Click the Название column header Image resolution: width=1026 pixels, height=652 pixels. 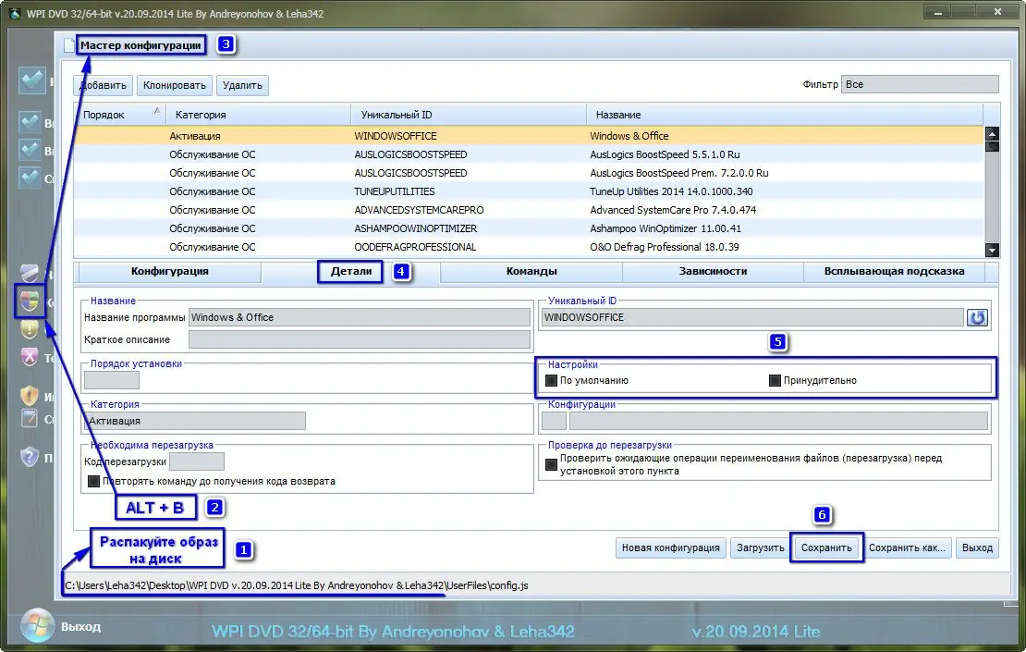click(785, 115)
